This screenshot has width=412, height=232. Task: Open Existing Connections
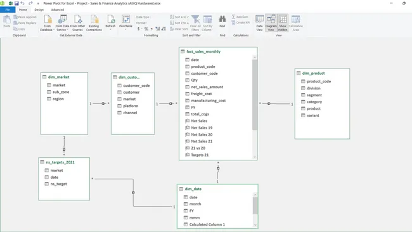(x=94, y=23)
